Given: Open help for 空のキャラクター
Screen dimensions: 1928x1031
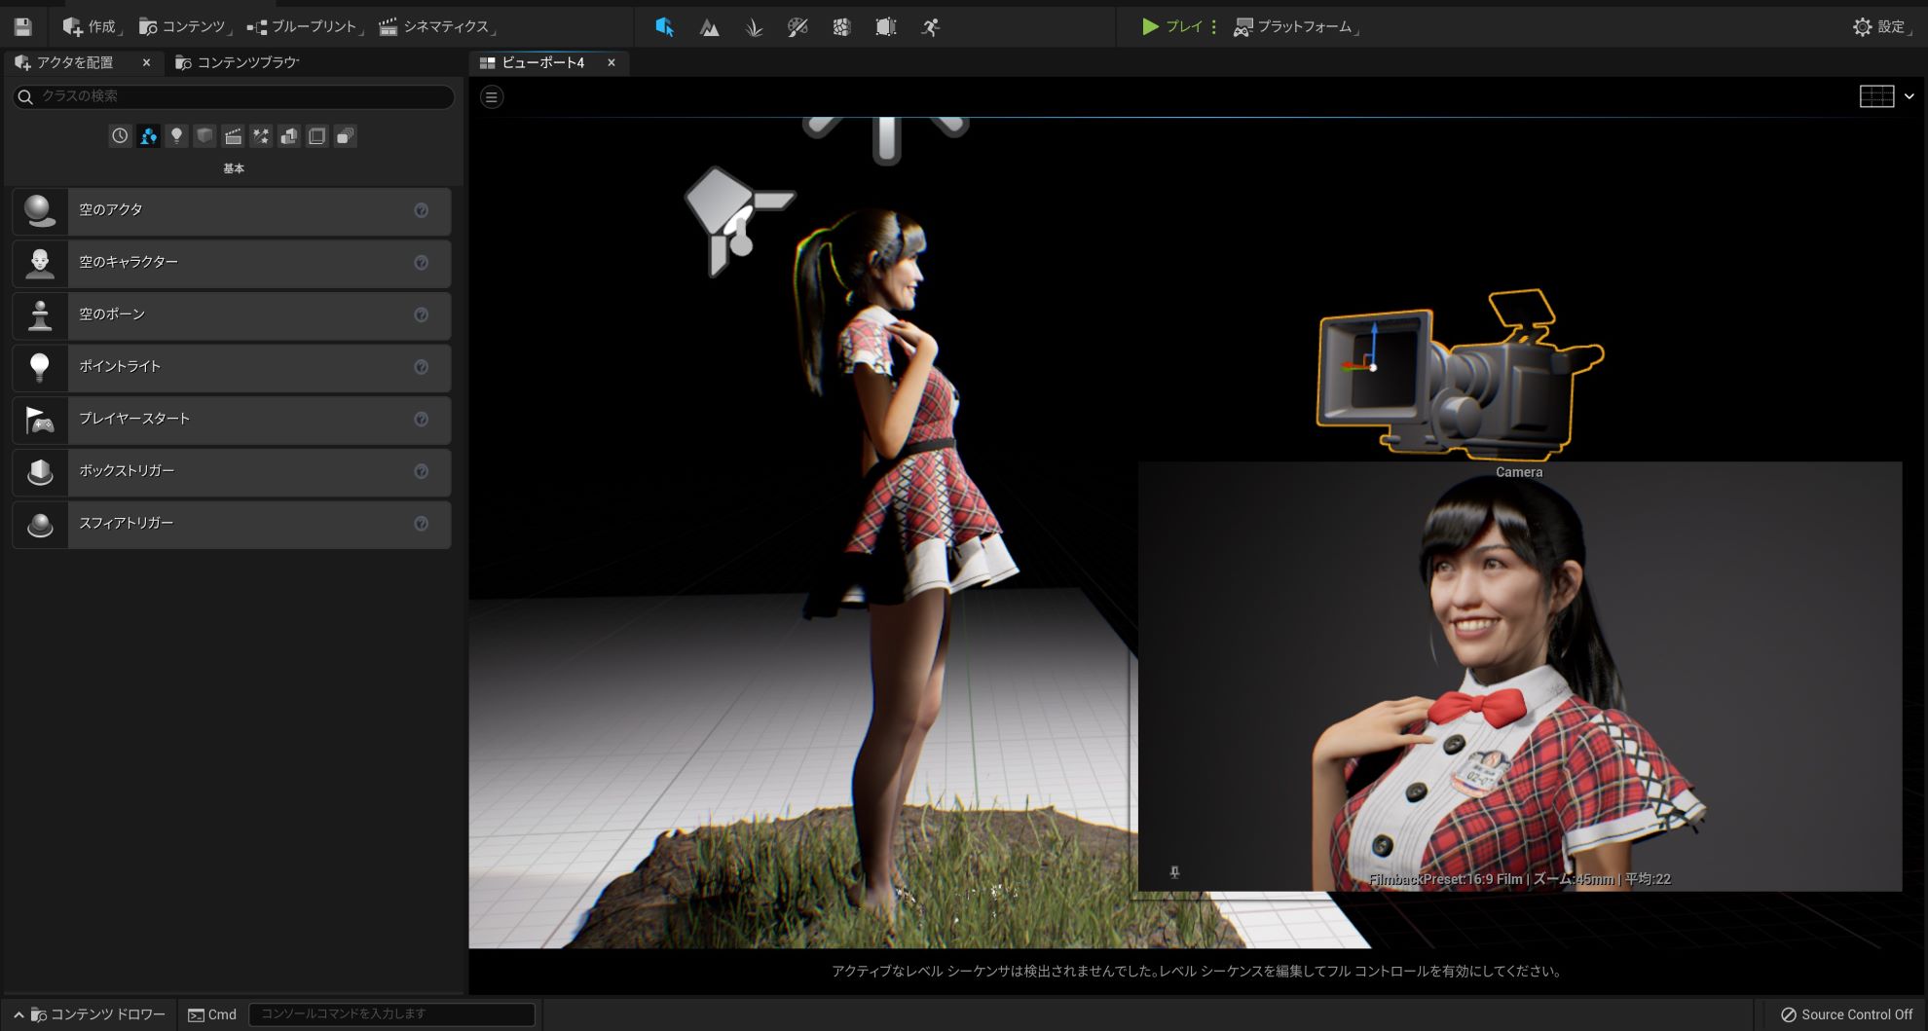Looking at the screenshot, I should click(x=422, y=263).
